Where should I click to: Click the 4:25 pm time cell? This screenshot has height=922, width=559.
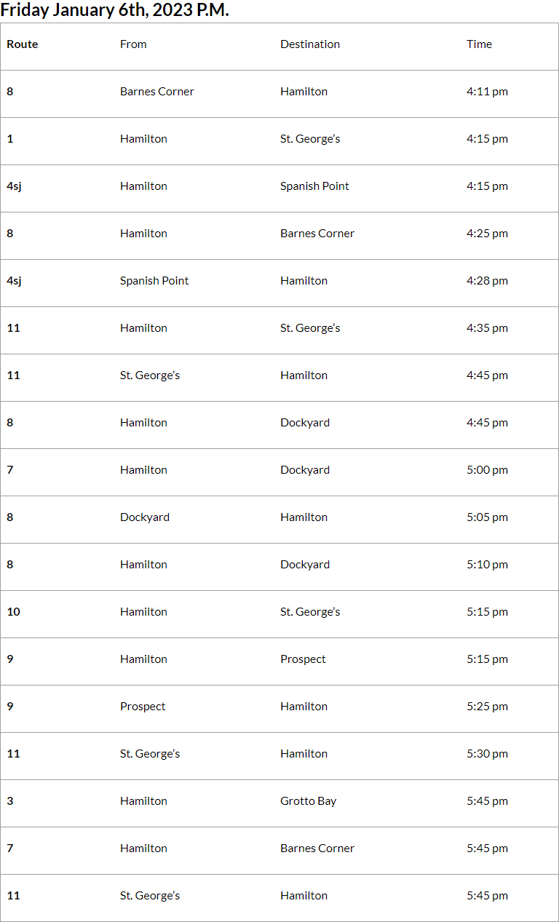click(487, 234)
